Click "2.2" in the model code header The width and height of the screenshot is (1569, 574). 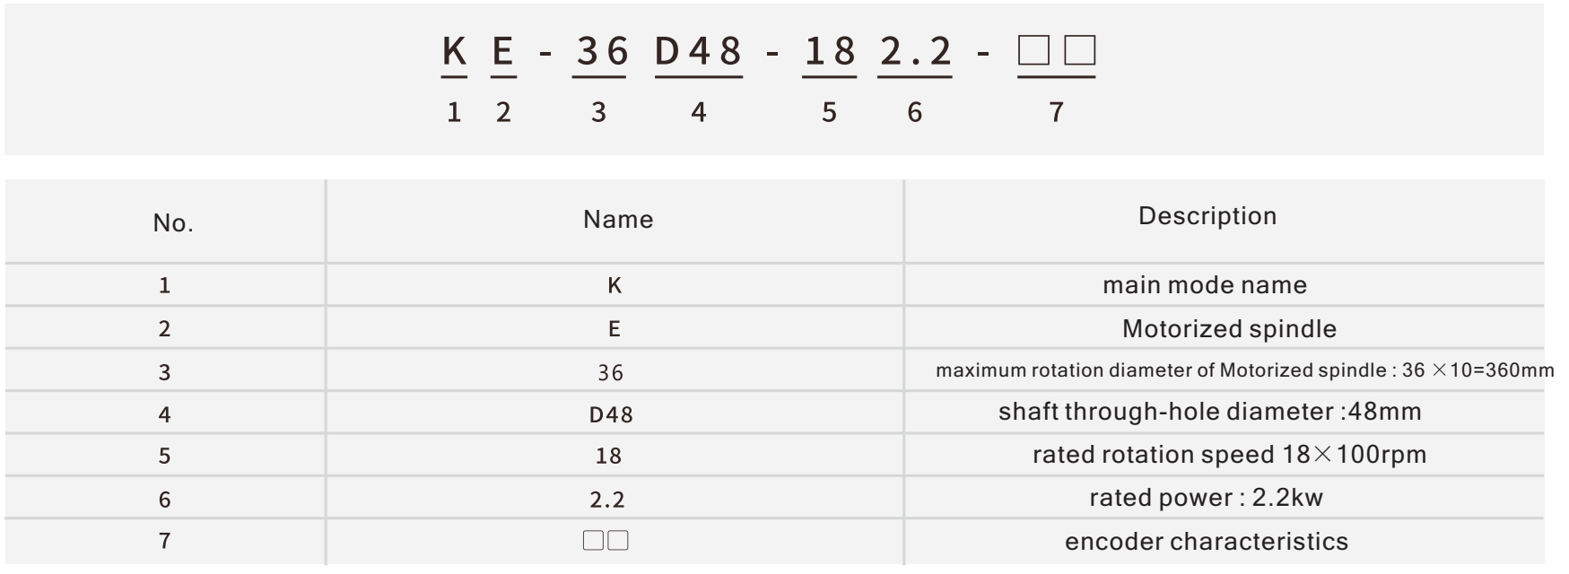point(915,51)
